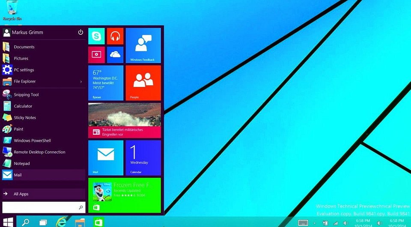This screenshot has width=411, height=227.
Task: Open the Recycle Bin desktop icon
Action: (x=12, y=10)
